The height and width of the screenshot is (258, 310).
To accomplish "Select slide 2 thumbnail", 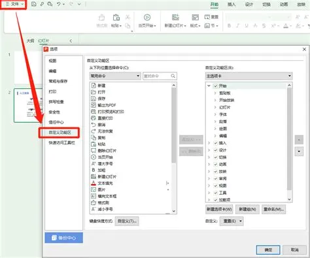I will [28, 105].
